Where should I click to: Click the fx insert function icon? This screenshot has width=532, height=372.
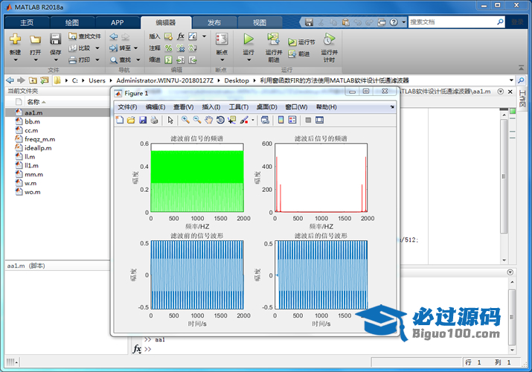181,36
